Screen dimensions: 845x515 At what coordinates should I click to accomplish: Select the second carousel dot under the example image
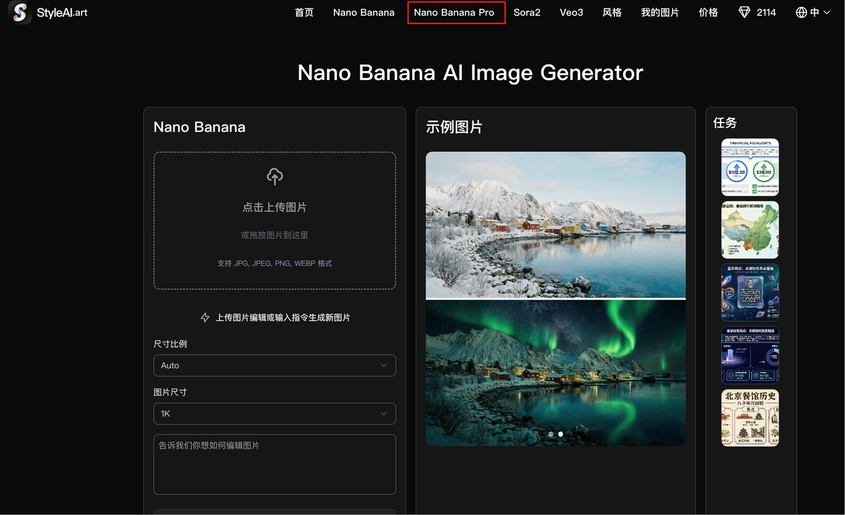pyautogui.click(x=560, y=434)
